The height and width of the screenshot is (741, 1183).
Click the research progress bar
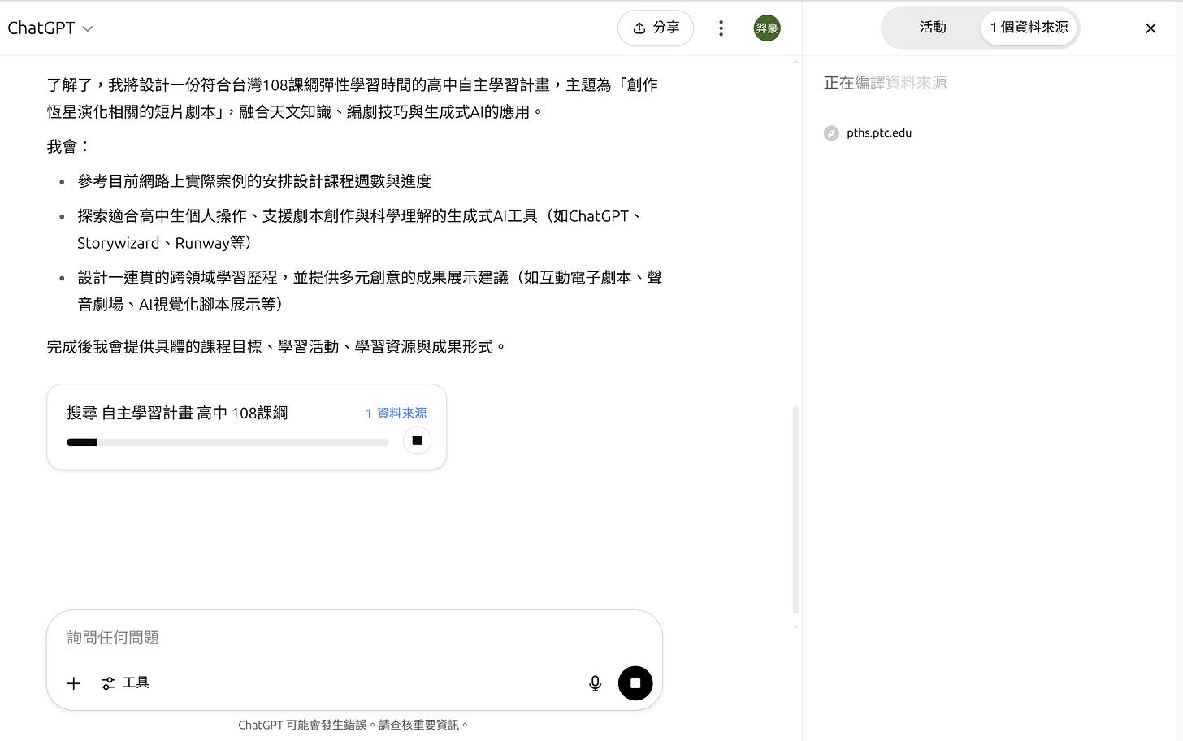tap(227, 442)
